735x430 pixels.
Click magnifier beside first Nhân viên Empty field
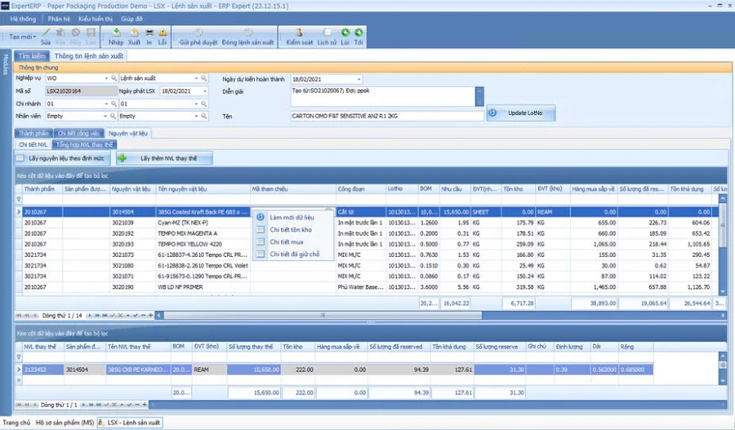(114, 116)
